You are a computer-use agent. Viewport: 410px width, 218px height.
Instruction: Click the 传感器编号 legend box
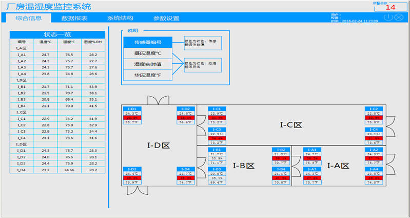148,42
